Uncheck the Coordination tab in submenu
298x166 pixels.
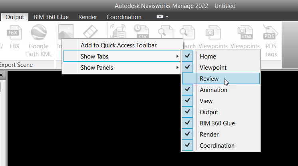(x=221, y=146)
